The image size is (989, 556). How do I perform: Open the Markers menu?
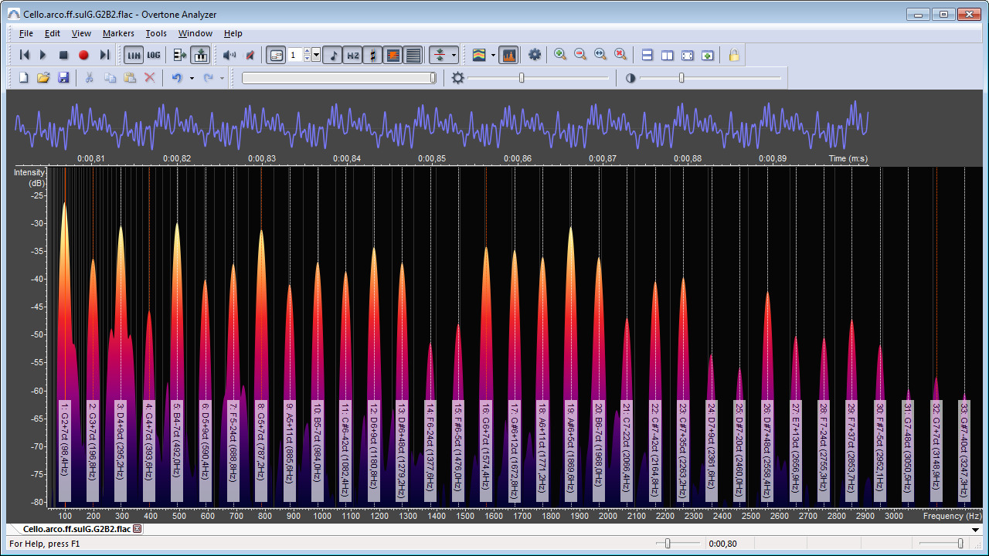(x=118, y=33)
